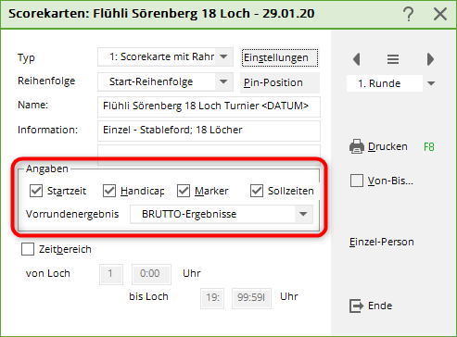Viewport: 457px width, 337px height.
Task: Click the Einstellungen button
Action: click(279, 57)
